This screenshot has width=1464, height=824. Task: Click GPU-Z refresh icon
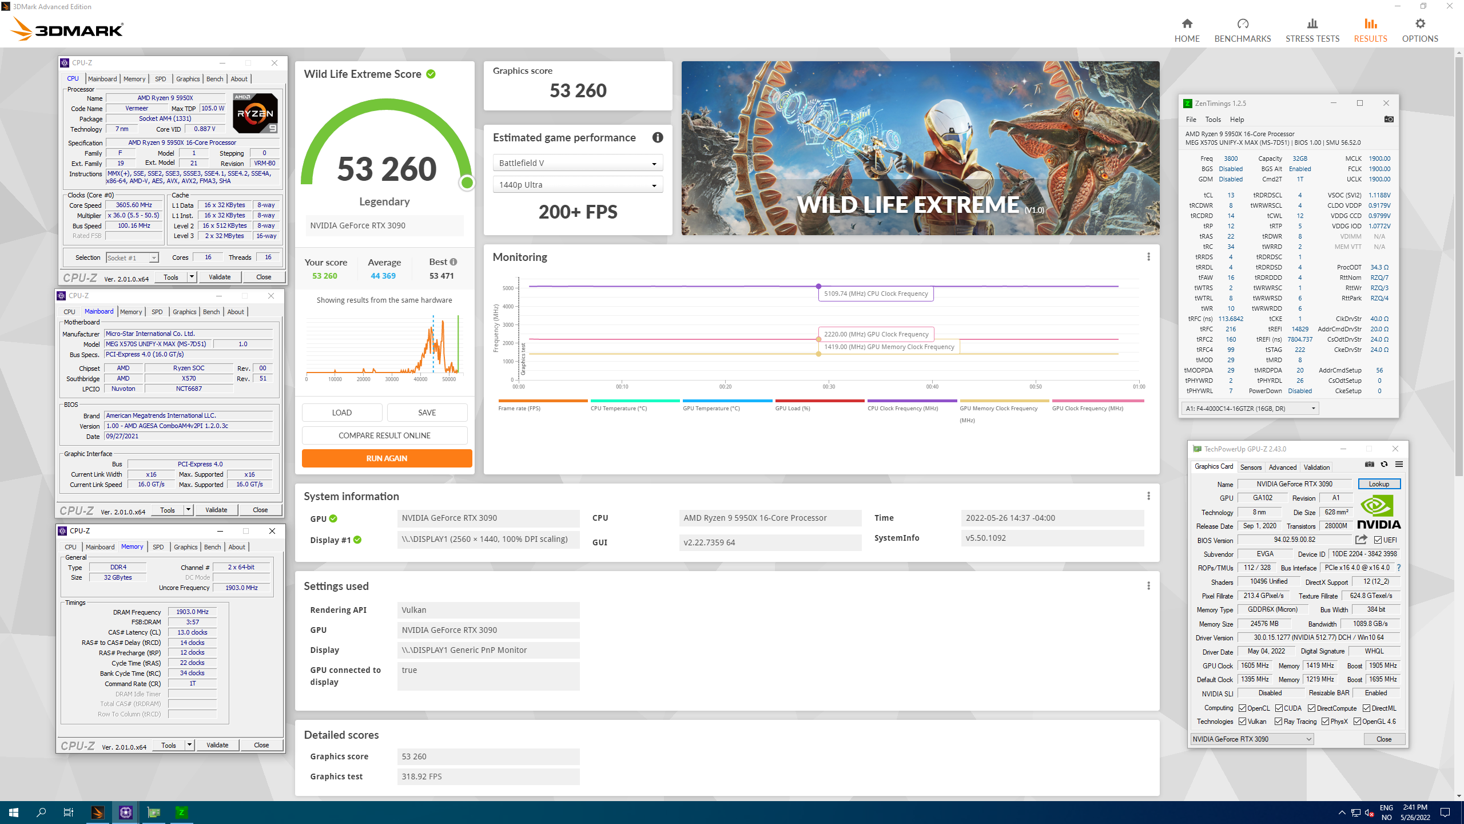(1384, 465)
